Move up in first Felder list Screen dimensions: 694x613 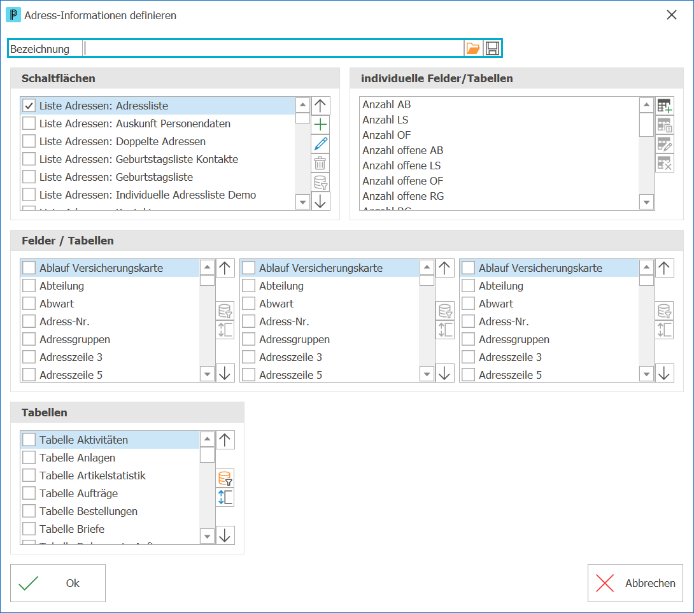pyautogui.click(x=225, y=268)
